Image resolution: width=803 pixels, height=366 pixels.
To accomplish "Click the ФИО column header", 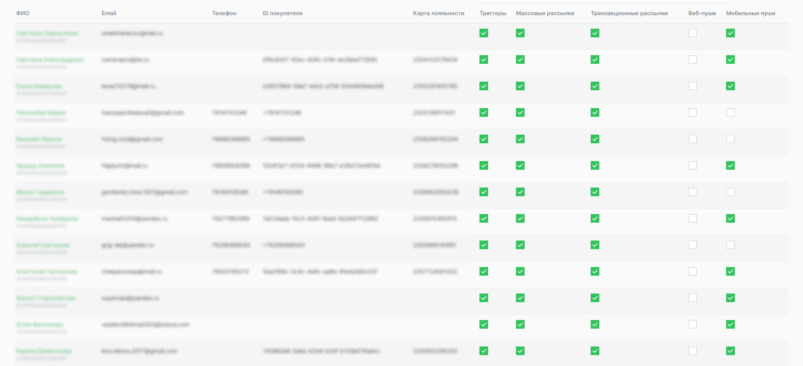I will click(23, 13).
